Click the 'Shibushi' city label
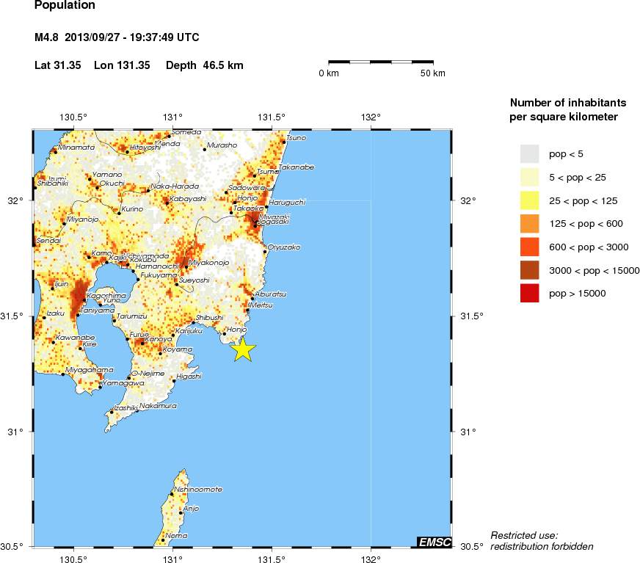This screenshot has width=640, height=563. (209, 318)
